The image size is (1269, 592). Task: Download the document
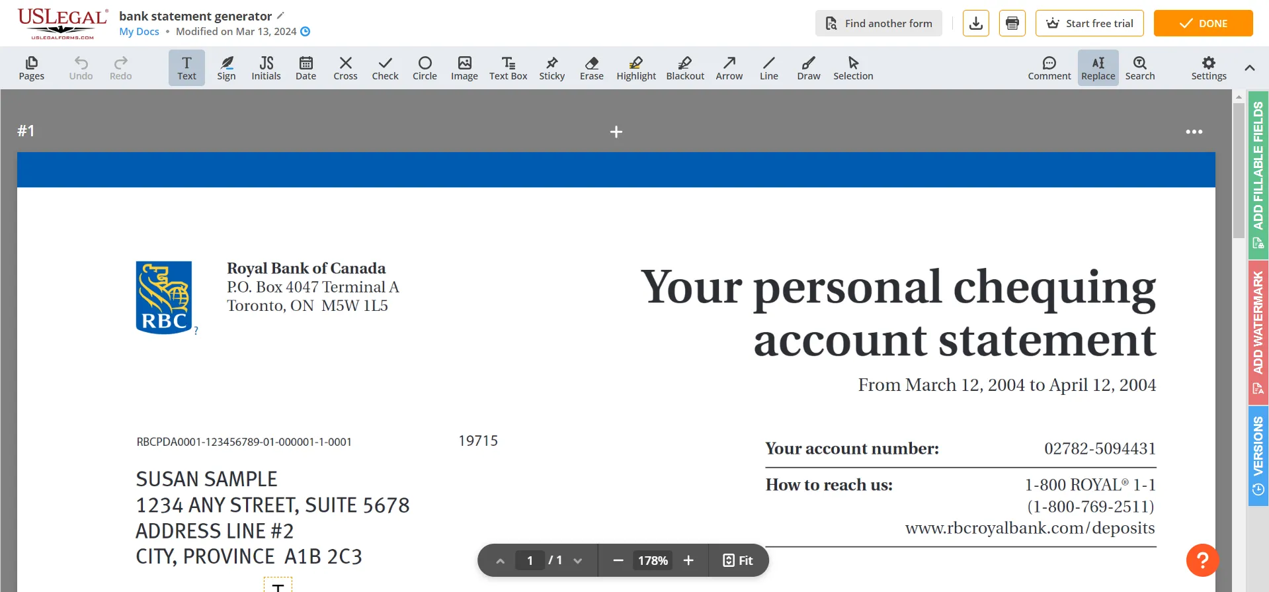(x=975, y=23)
